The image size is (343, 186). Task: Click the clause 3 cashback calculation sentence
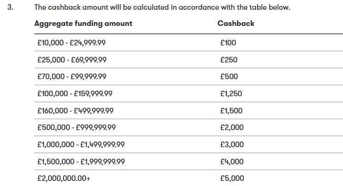(x=162, y=7)
